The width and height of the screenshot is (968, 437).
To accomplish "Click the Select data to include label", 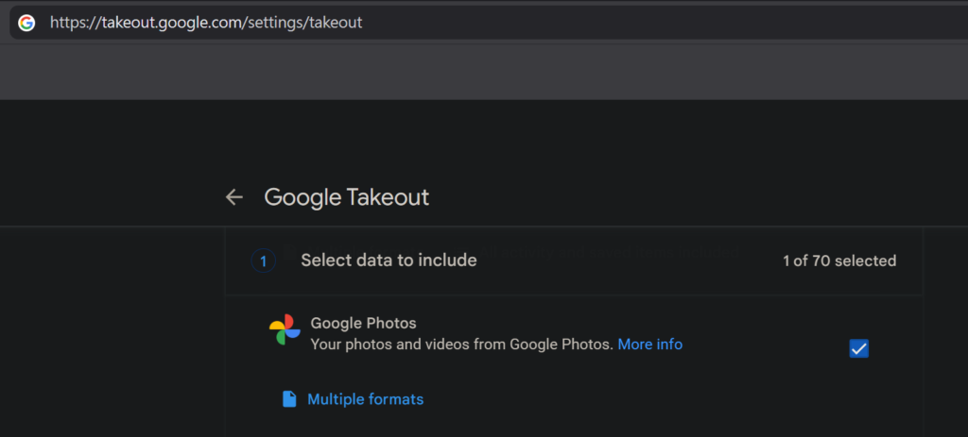I will click(389, 261).
